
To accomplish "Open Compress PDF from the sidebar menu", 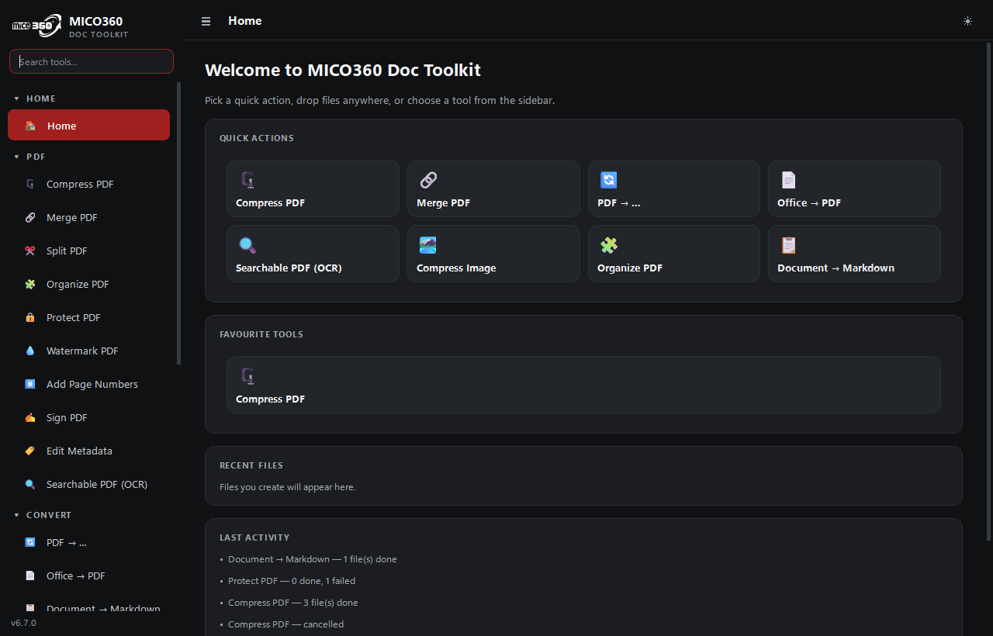I will pyautogui.click(x=88, y=185).
